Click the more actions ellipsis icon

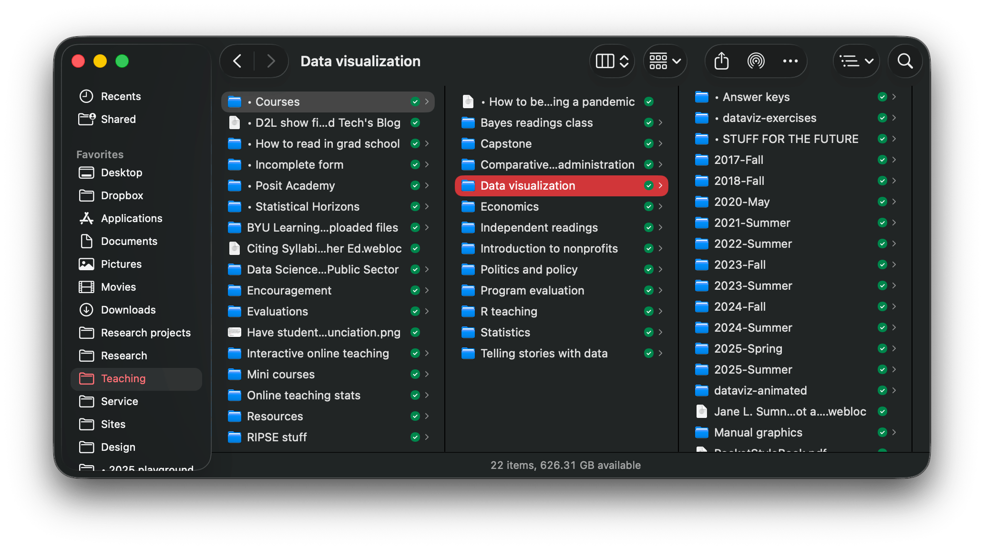[790, 61]
